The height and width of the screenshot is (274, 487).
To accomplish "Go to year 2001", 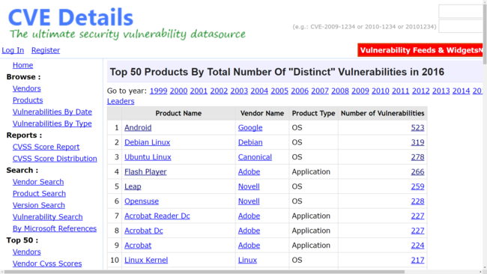I will click(x=199, y=91).
